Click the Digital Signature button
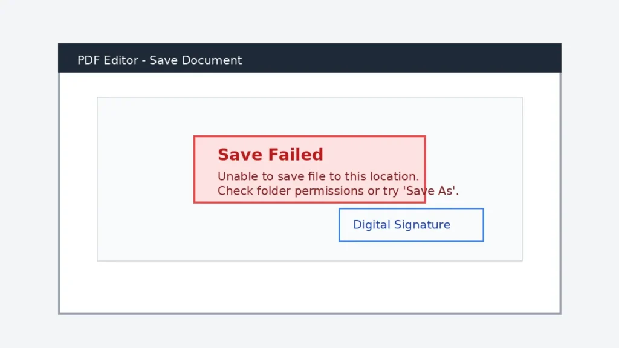This screenshot has width=619, height=348. pos(411,225)
